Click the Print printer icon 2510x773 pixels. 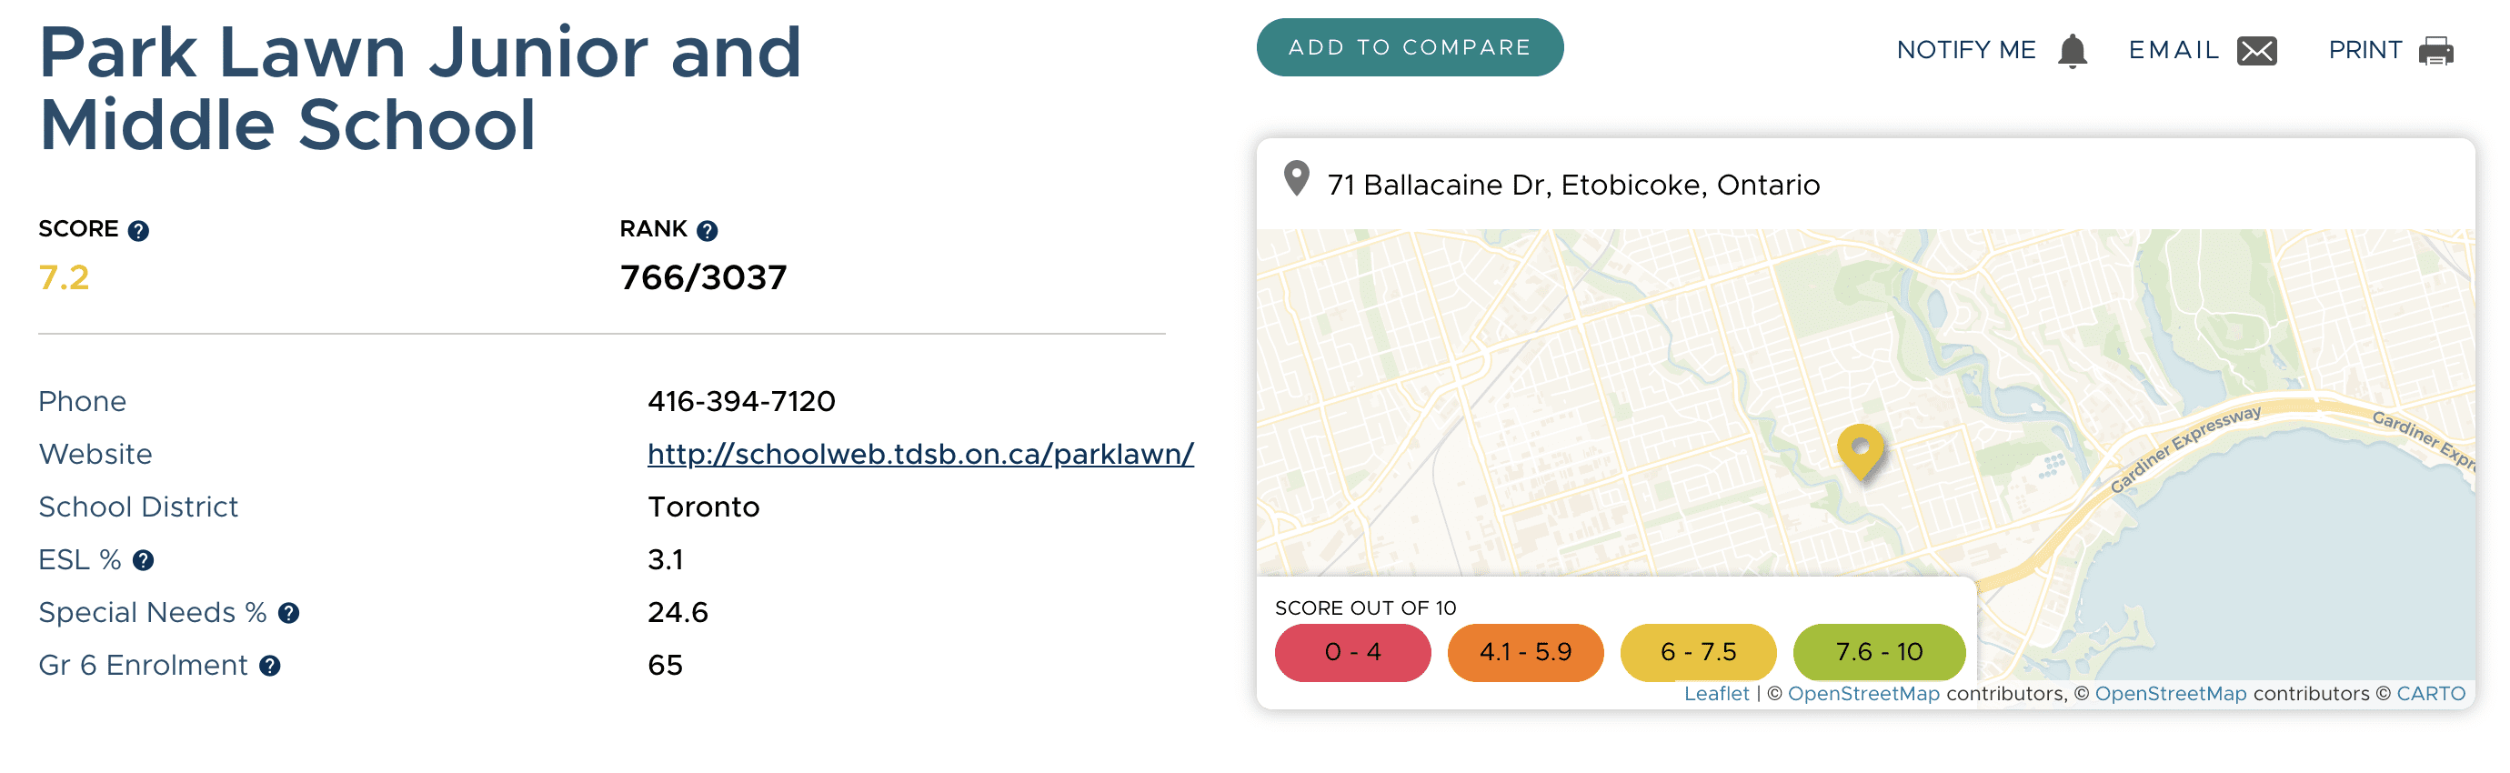(2436, 51)
